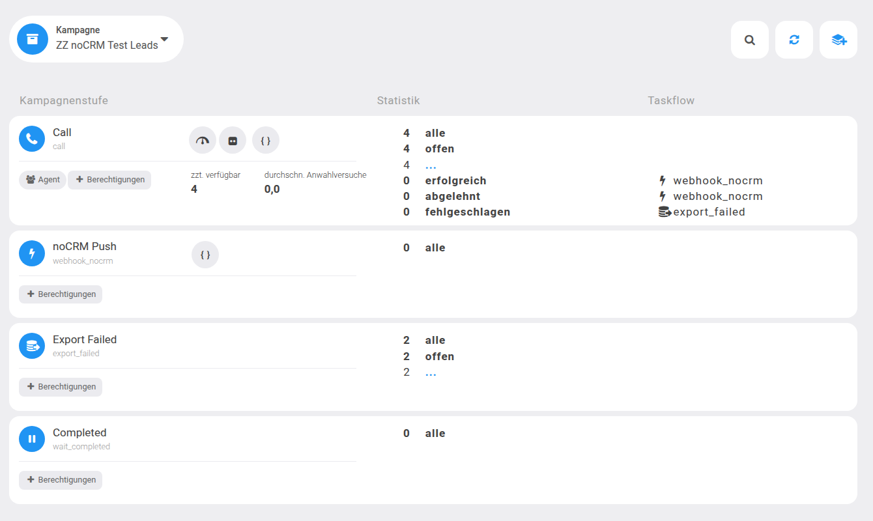Viewport: 873px width, 521px height.
Task: Expand the ellipsis under Export Failed statistics
Action: click(431, 373)
